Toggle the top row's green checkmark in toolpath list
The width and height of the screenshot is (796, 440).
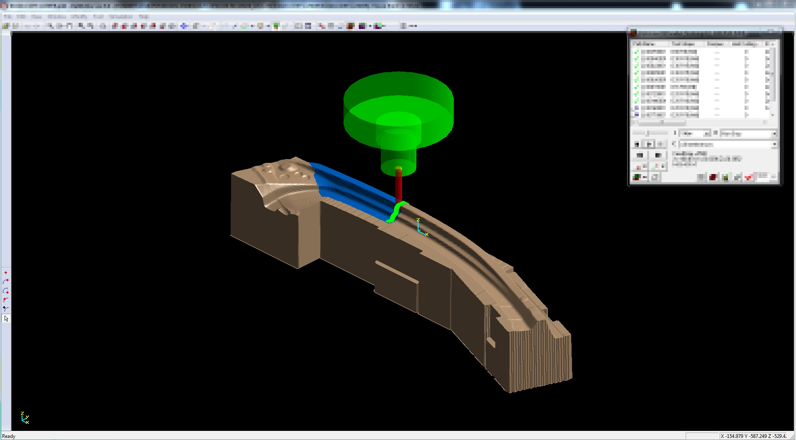[636, 52]
